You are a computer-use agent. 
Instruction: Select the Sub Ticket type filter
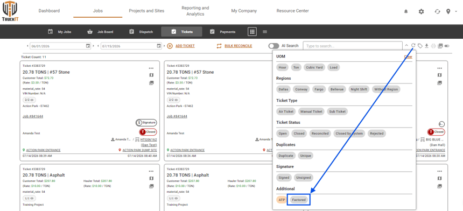click(337, 111)
